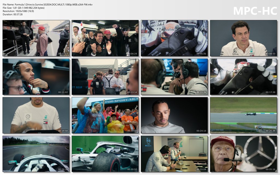This screenshot has height=175, width=280.
Task: Select the onboard camera thumbnail at 00:28:38
Action: point(36,154)
